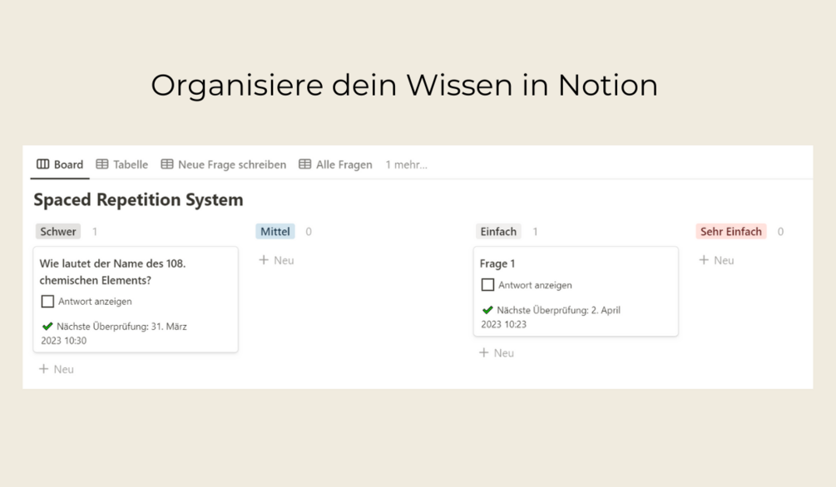This screenshot has height=487, width=836.
Task: Add a new card under Einfach
Action: [x=497, y=352]
